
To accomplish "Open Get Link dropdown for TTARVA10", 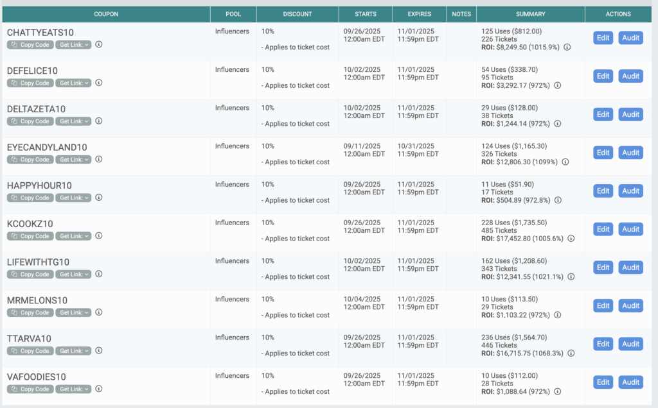I will 73,351.
